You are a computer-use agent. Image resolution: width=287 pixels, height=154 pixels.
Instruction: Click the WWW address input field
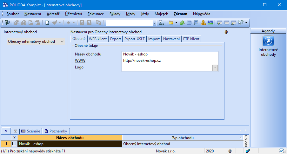(x=170, y=61)
